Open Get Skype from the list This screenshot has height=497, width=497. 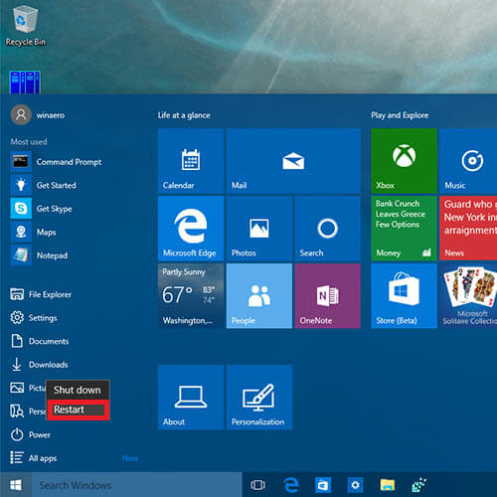[42, 209]
